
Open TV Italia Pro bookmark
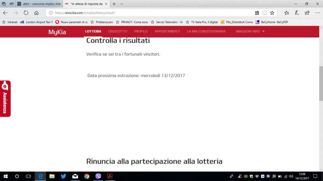(x=202, y=22)
